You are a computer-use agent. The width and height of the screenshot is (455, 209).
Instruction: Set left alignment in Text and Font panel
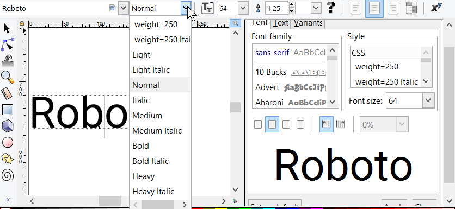tap(258, 124)
